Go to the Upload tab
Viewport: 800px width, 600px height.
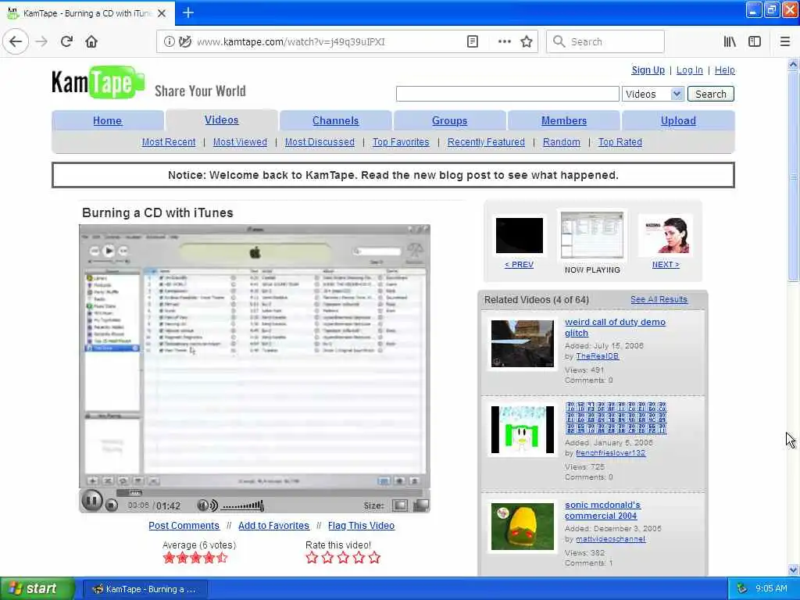tap(678, 120)
